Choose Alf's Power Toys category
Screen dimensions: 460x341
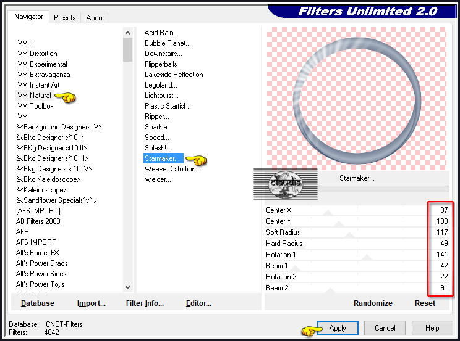(x=40, y=284)
